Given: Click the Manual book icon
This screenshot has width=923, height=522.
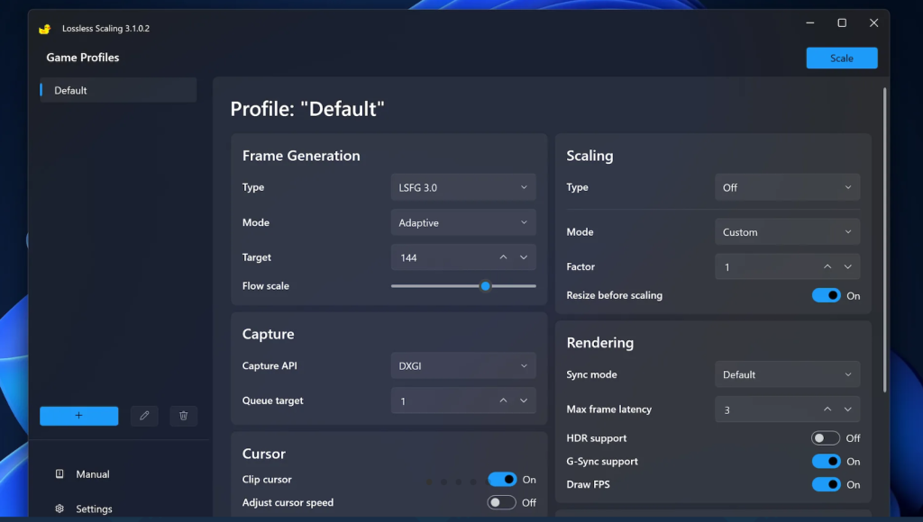Looking at the screenshot, I should point(59,473).
